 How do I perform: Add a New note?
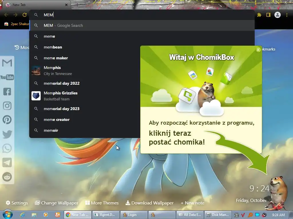pyautogui.click(x=193, y=203)
